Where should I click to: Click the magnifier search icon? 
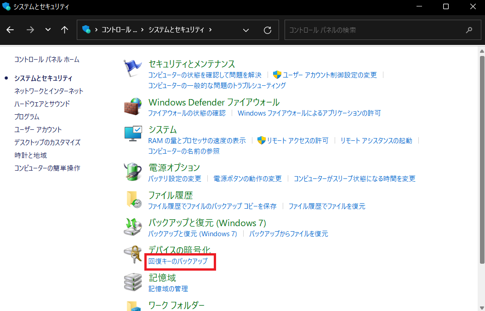(x=469, y=30)
